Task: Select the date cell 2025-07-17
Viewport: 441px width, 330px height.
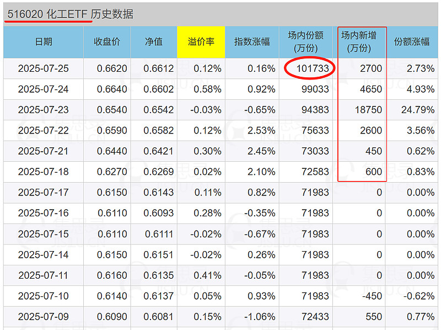Action: tap(44, 193)
